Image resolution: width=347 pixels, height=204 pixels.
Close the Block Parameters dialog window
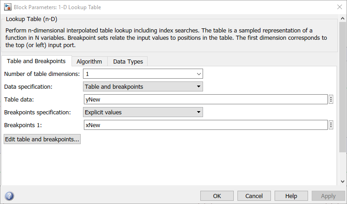339,7
